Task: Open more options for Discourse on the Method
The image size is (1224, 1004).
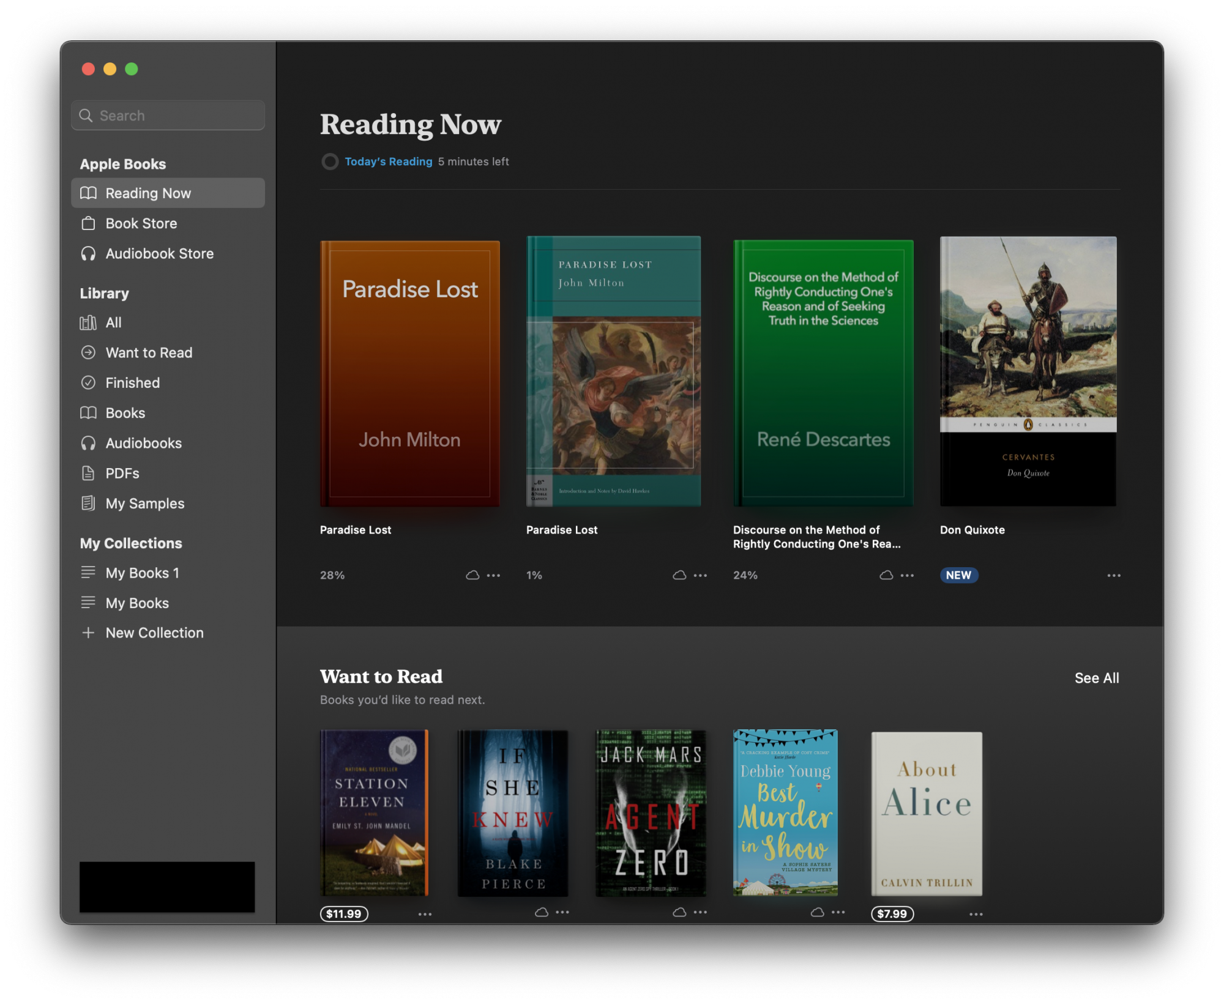Action: (x=907, y=576)
